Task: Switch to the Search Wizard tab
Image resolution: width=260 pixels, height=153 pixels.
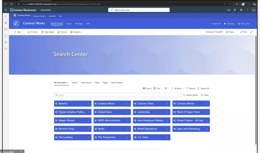Action: pos(117,83)
